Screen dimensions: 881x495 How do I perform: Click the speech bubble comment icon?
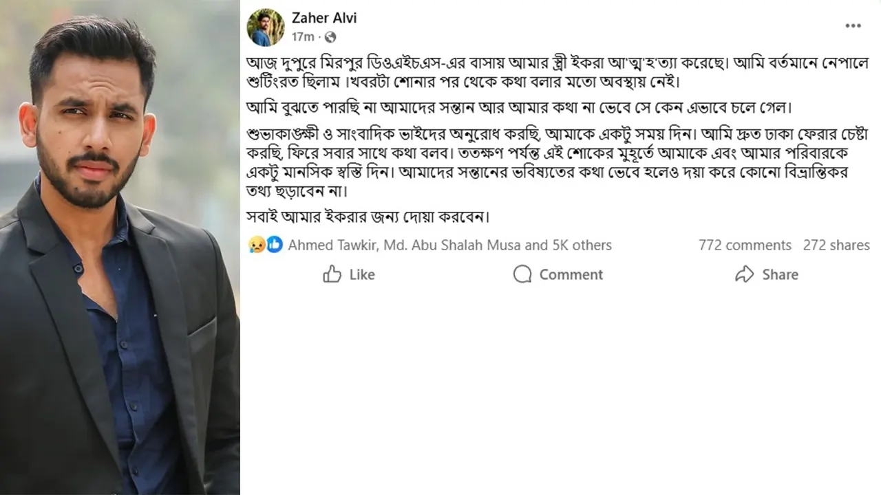522,274
